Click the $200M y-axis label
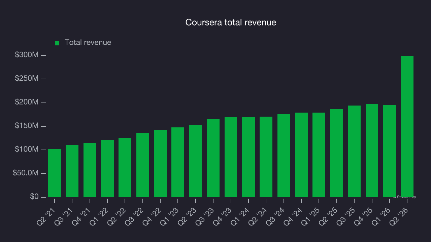 (27, 102)
